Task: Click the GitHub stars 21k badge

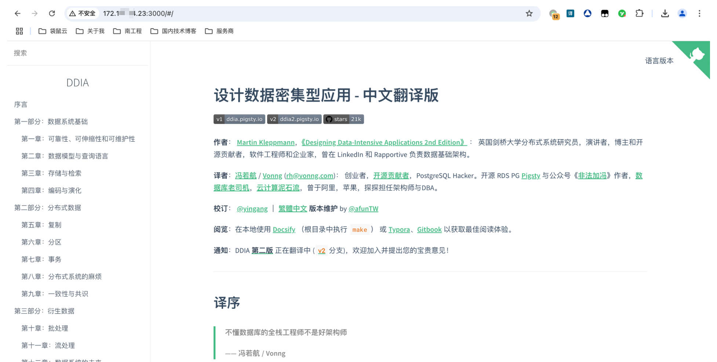Action: click(343, 119)
